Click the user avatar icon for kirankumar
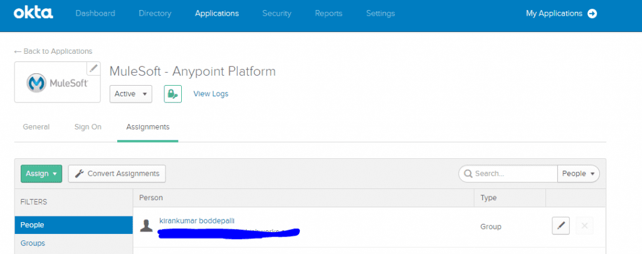Screen dimensions: 642x254 [x=146, y=225]
